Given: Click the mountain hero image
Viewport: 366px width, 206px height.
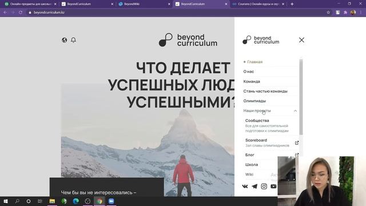Looking at the screenshot, I should 148,140.
